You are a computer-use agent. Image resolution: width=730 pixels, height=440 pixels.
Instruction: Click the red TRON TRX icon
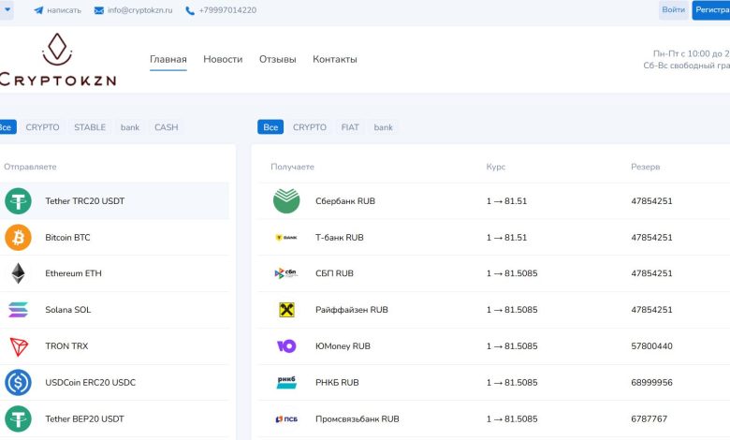(x=19, y=346)
